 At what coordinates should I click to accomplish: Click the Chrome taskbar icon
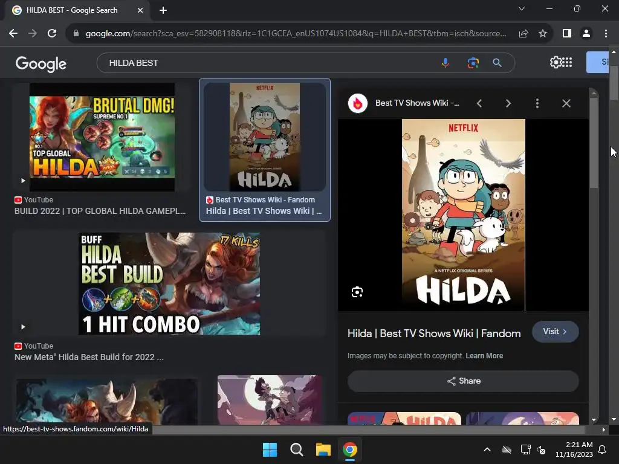pos(350,449)
